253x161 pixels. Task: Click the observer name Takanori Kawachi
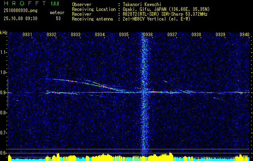tap(142, 4)
